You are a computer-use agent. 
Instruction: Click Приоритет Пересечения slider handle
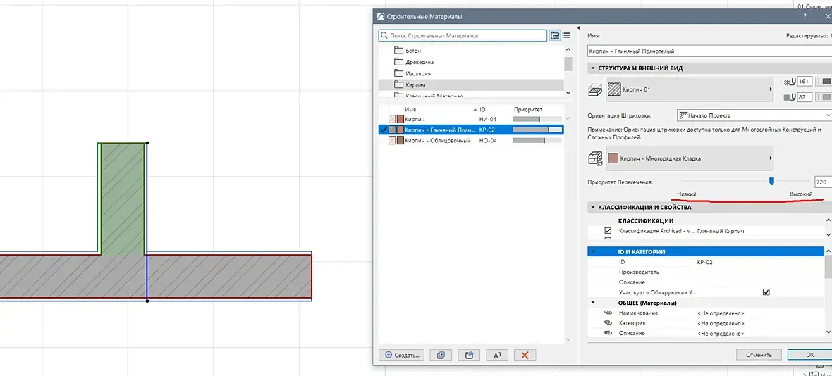point(771,182)
